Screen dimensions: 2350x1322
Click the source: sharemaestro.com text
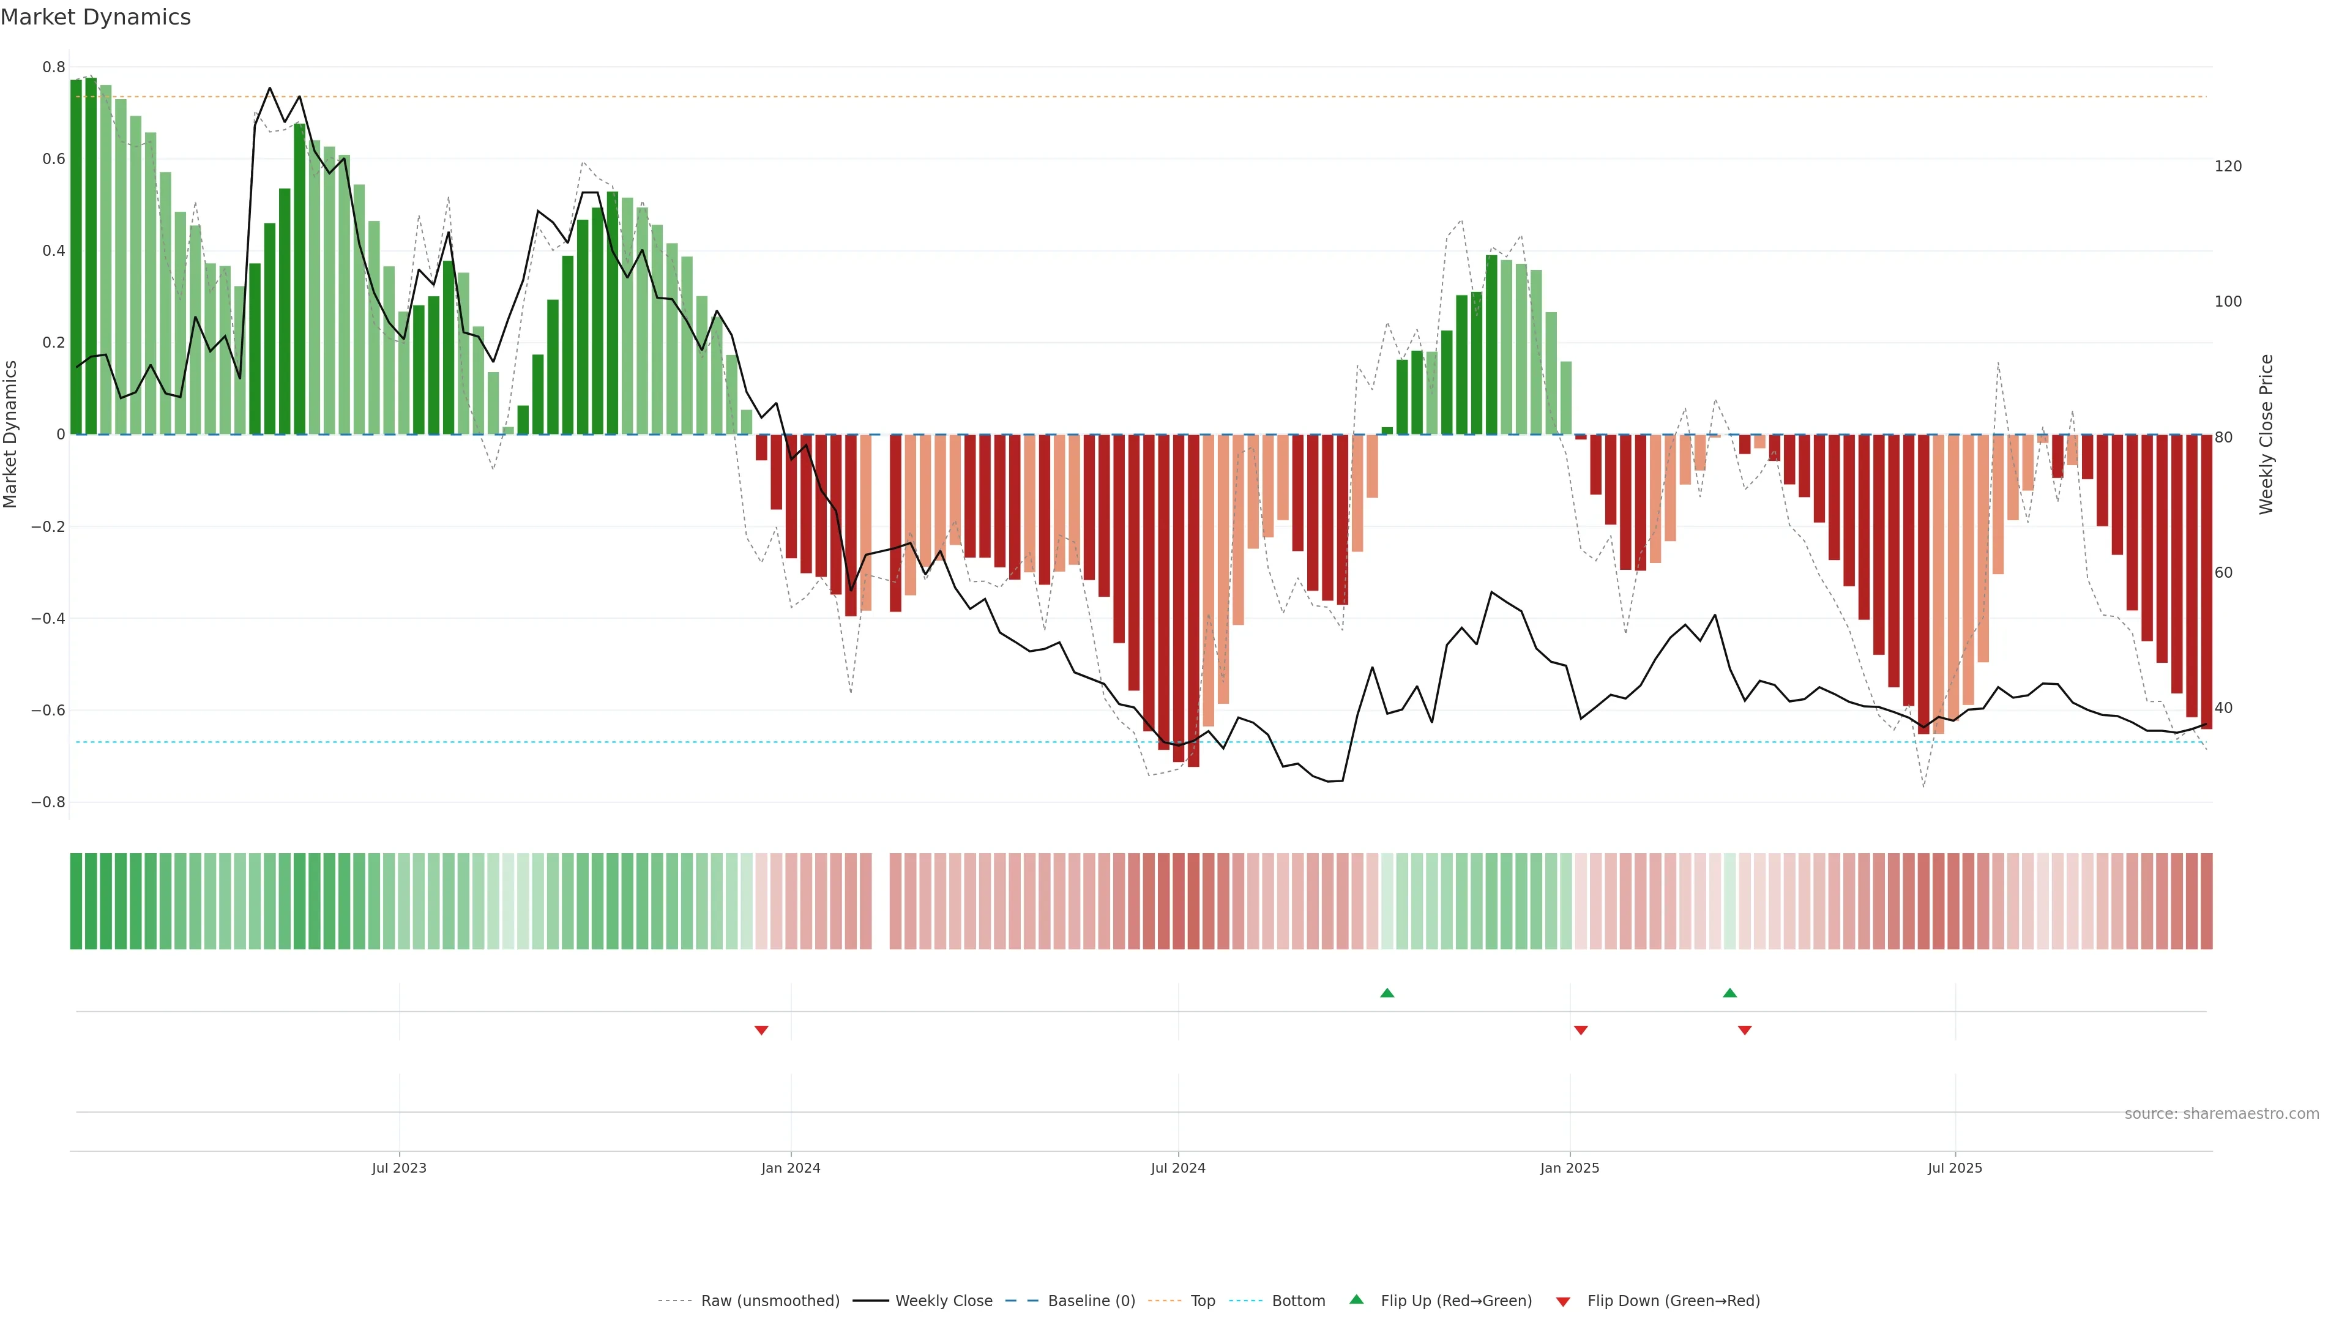2221,1113
